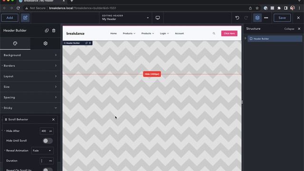Expand the Spacing section
The width and height of the screenshot is (304, 171).
tap(30, 97)
